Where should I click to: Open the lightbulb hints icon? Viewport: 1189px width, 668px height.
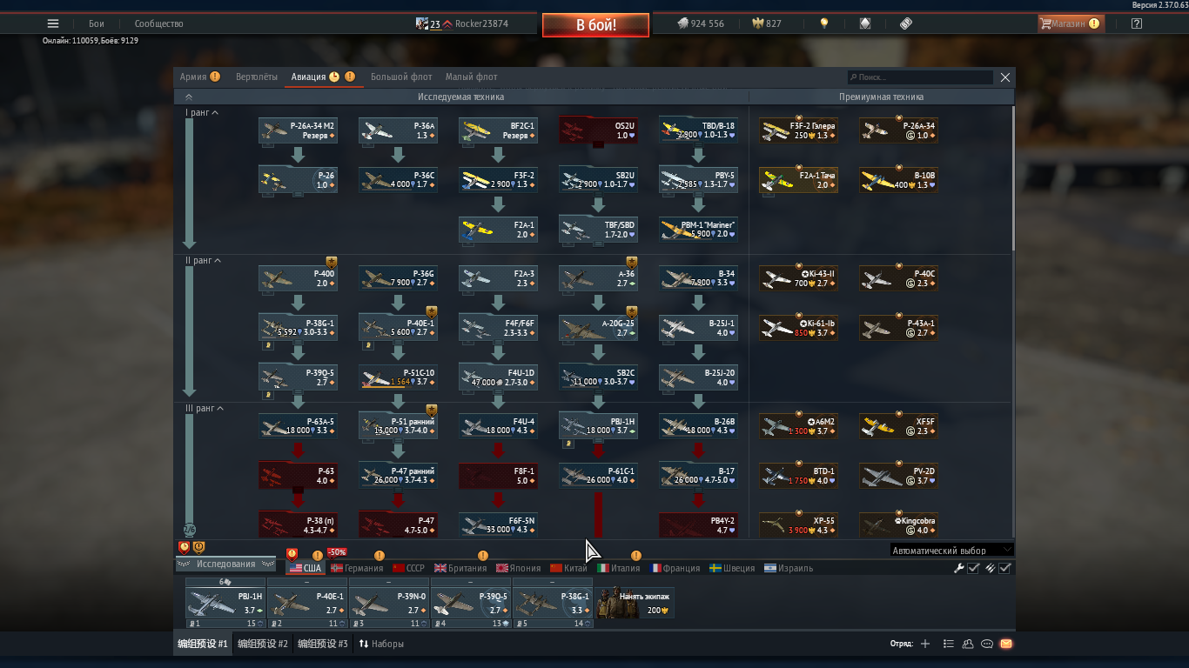click(x=824, y=23)
